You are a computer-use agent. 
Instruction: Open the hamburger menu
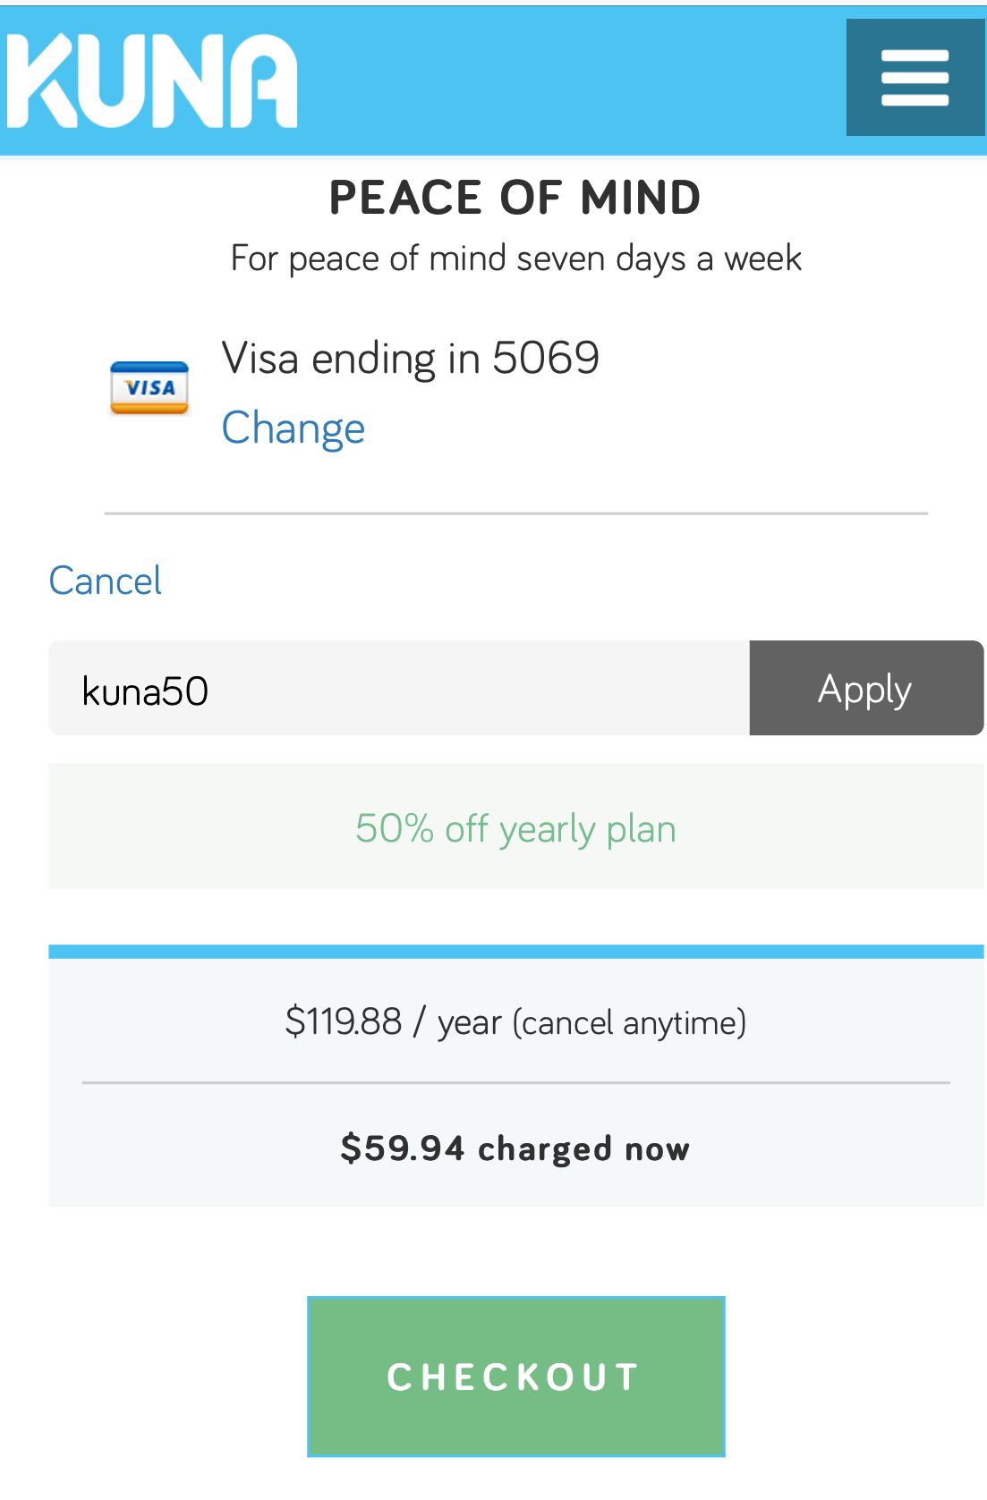click(915, 78)
